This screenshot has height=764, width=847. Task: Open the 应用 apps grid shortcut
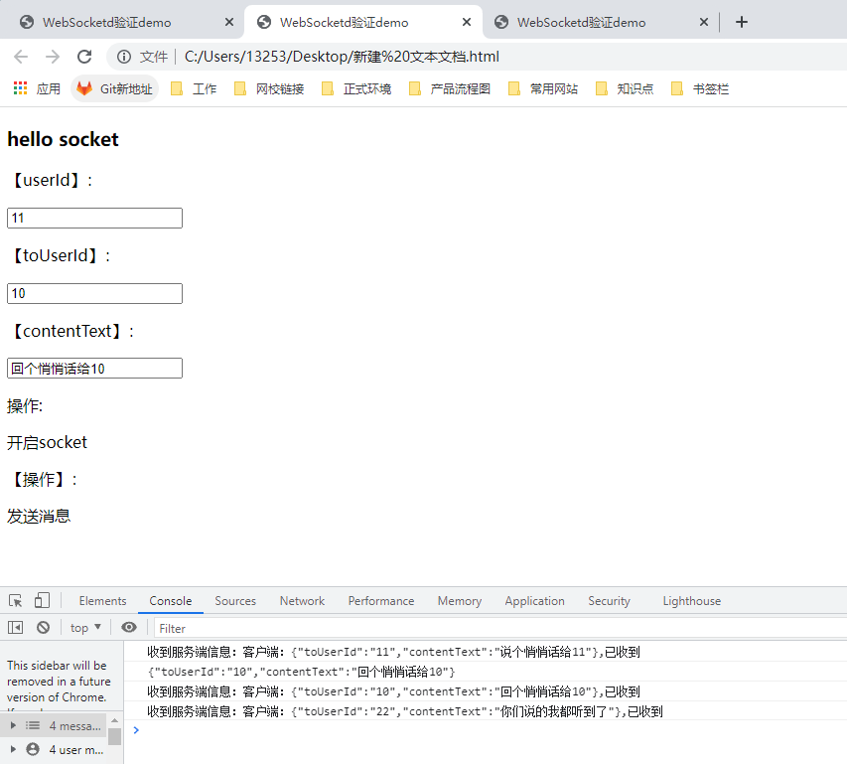coord(37,88)
